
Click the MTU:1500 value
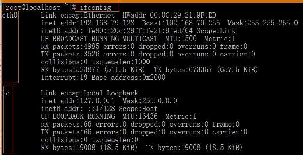181,39
